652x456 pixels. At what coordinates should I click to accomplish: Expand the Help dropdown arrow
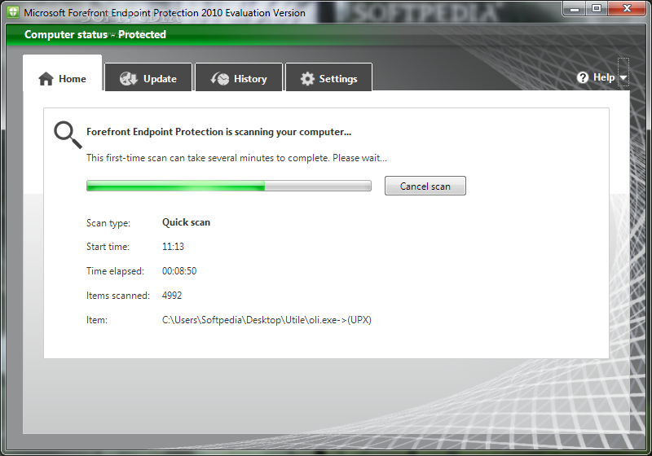coord(623,77)
